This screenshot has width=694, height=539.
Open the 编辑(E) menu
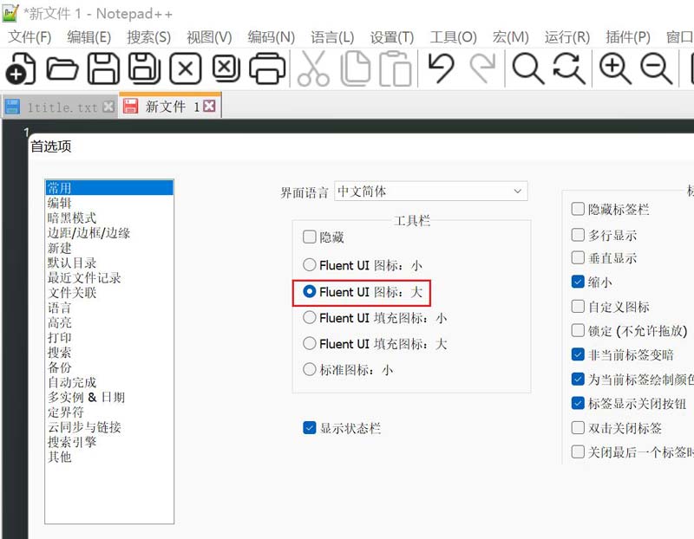[89, 36]
